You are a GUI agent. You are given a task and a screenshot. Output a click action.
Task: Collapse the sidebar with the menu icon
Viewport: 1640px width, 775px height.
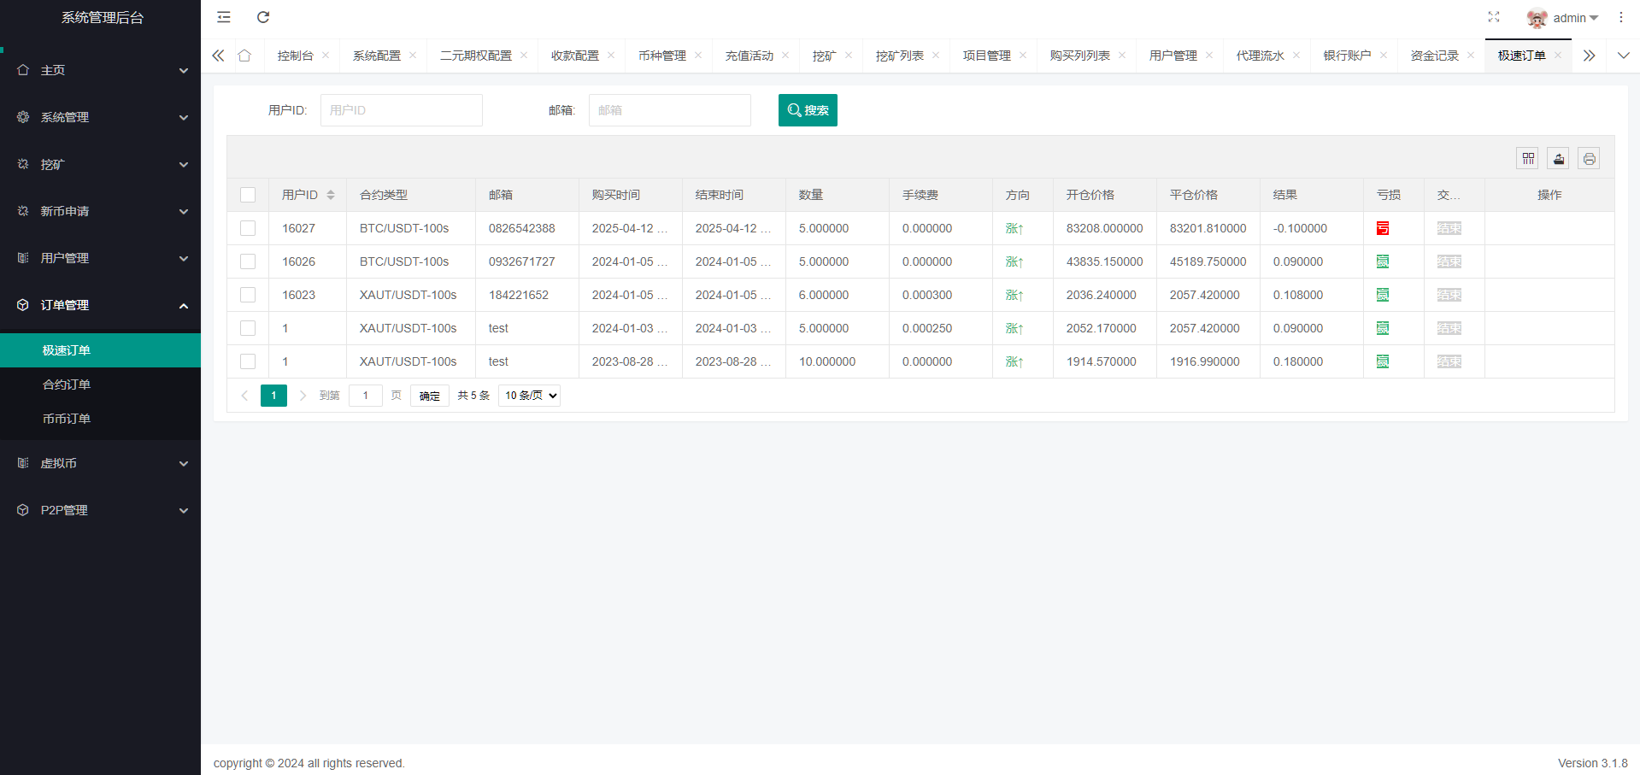[224, 17]
